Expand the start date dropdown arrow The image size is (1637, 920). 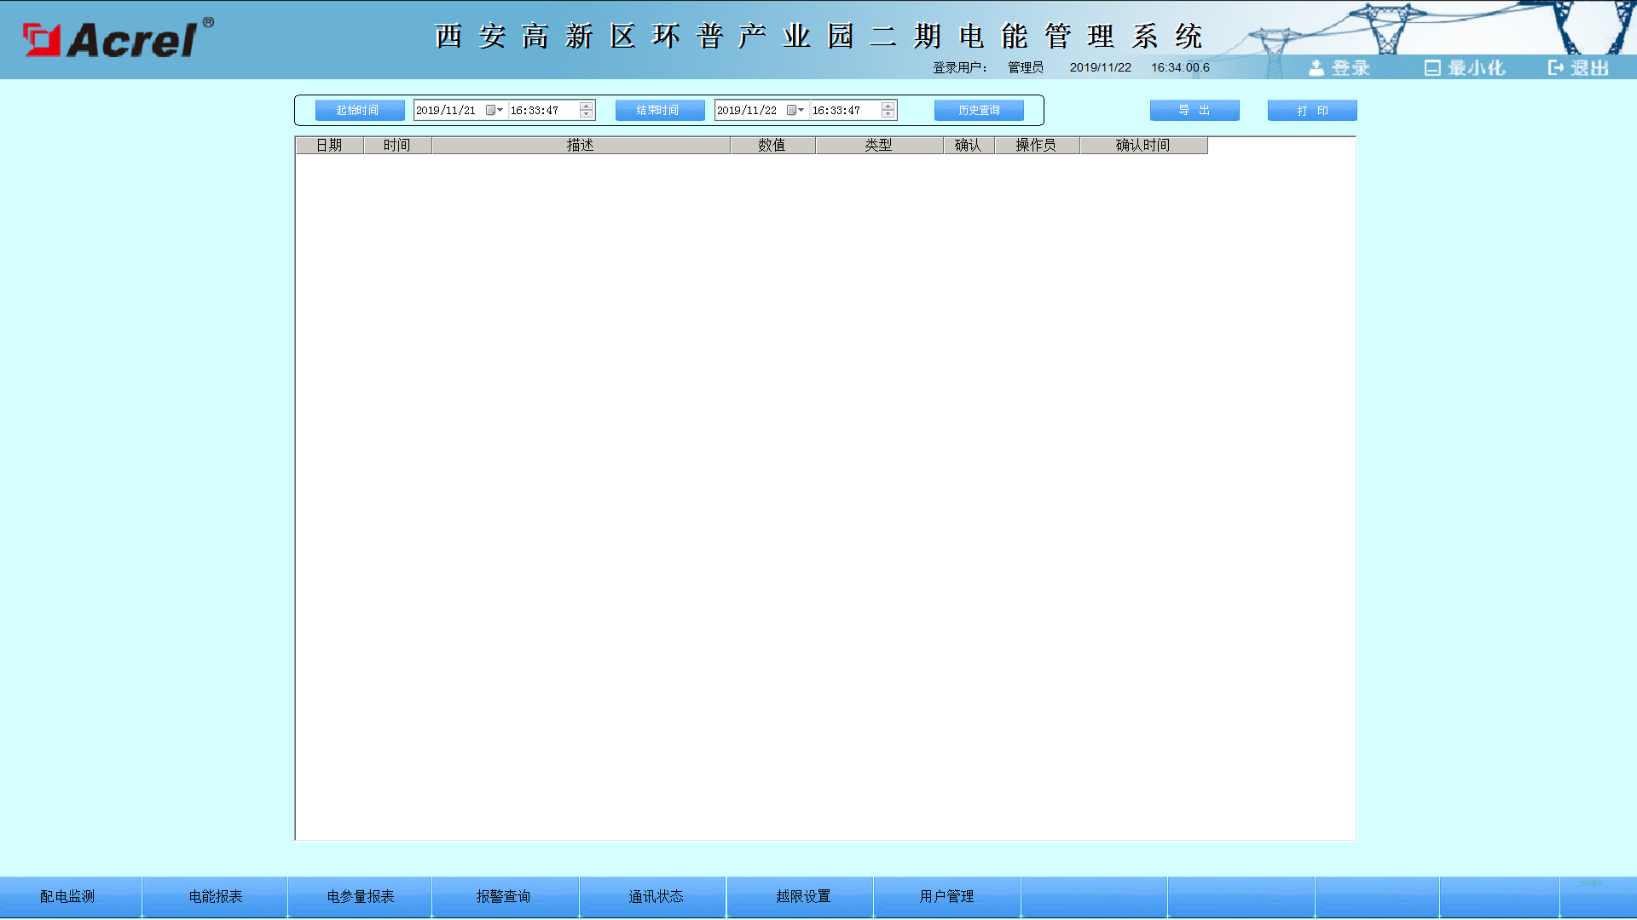point(500,110)
